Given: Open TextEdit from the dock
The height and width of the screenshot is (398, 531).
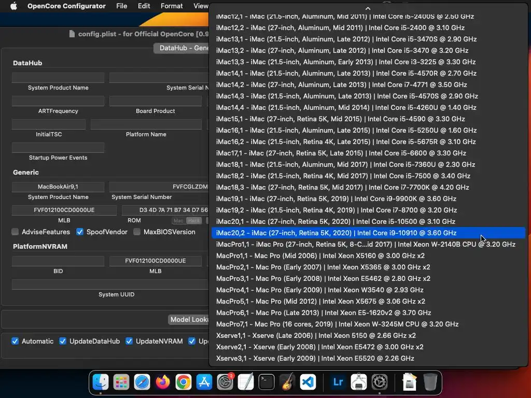Looking at the screenshot, I should 246,382.
